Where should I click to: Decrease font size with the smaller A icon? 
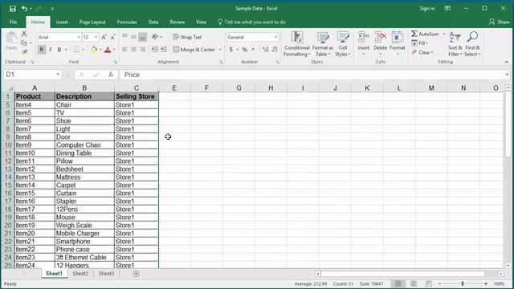(112, 37)
